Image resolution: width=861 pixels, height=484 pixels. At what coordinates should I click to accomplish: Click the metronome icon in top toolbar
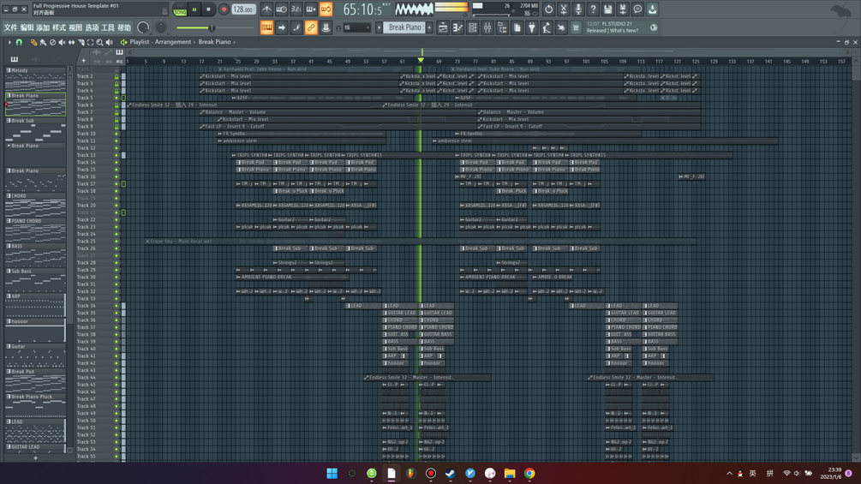[x=266, y=9]
